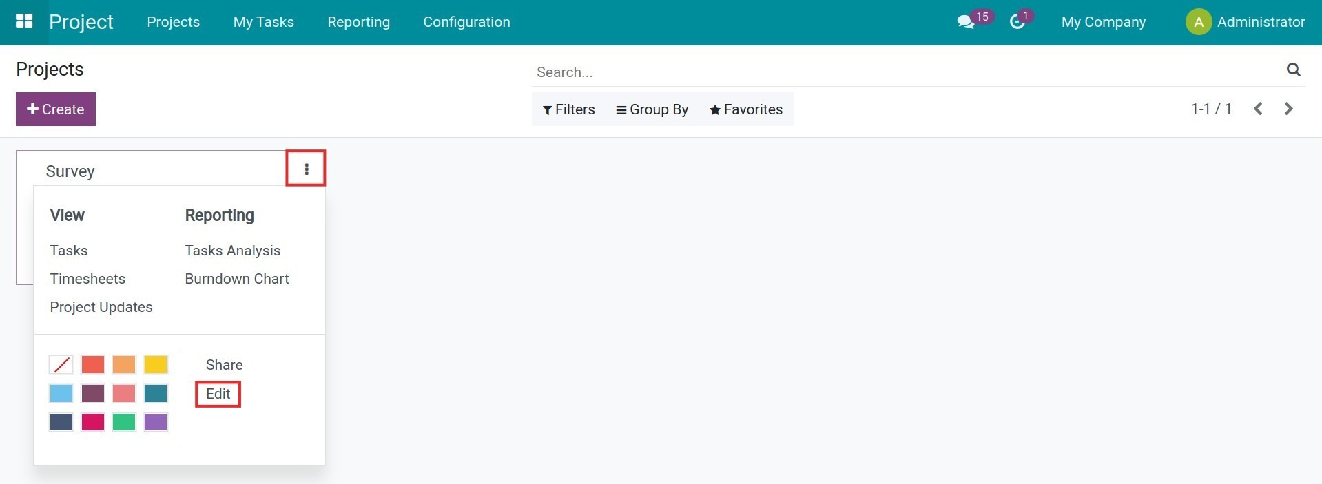Click the conversations chat bubble icon
The width and height of the screenshot is (1322, 484).
pyautogui.click(x=965, y=22)
